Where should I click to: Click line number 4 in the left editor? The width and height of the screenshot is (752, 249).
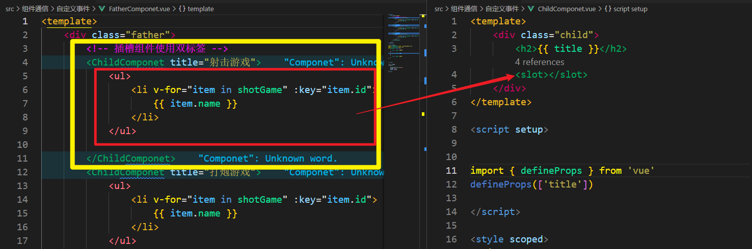click(x=25, y=62)
